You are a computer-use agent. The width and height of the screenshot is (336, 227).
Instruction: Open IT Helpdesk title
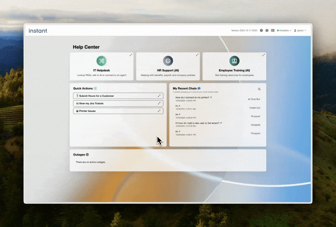coord(101,70)
